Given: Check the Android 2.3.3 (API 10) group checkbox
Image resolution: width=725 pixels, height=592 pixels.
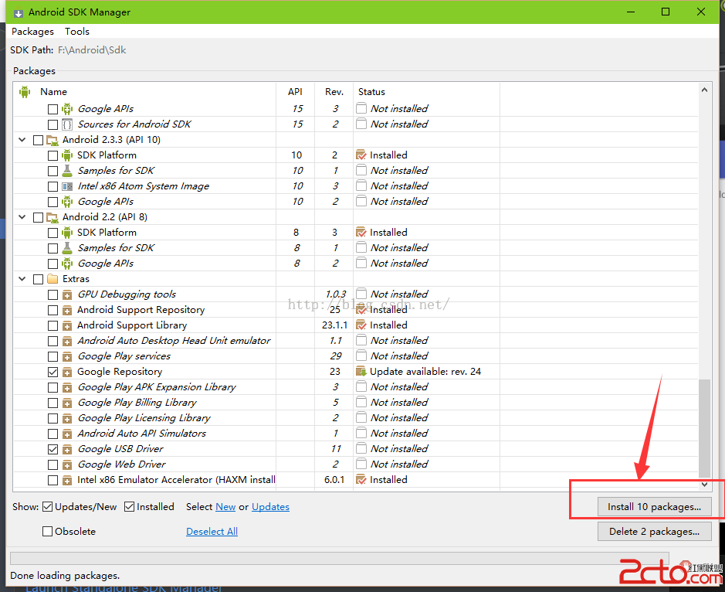Looking at the screenshot, I should click(39, 140).
